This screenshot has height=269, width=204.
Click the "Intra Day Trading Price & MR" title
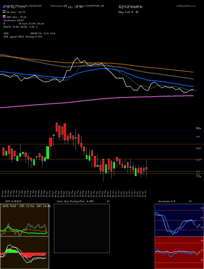(x=75, y=201)
